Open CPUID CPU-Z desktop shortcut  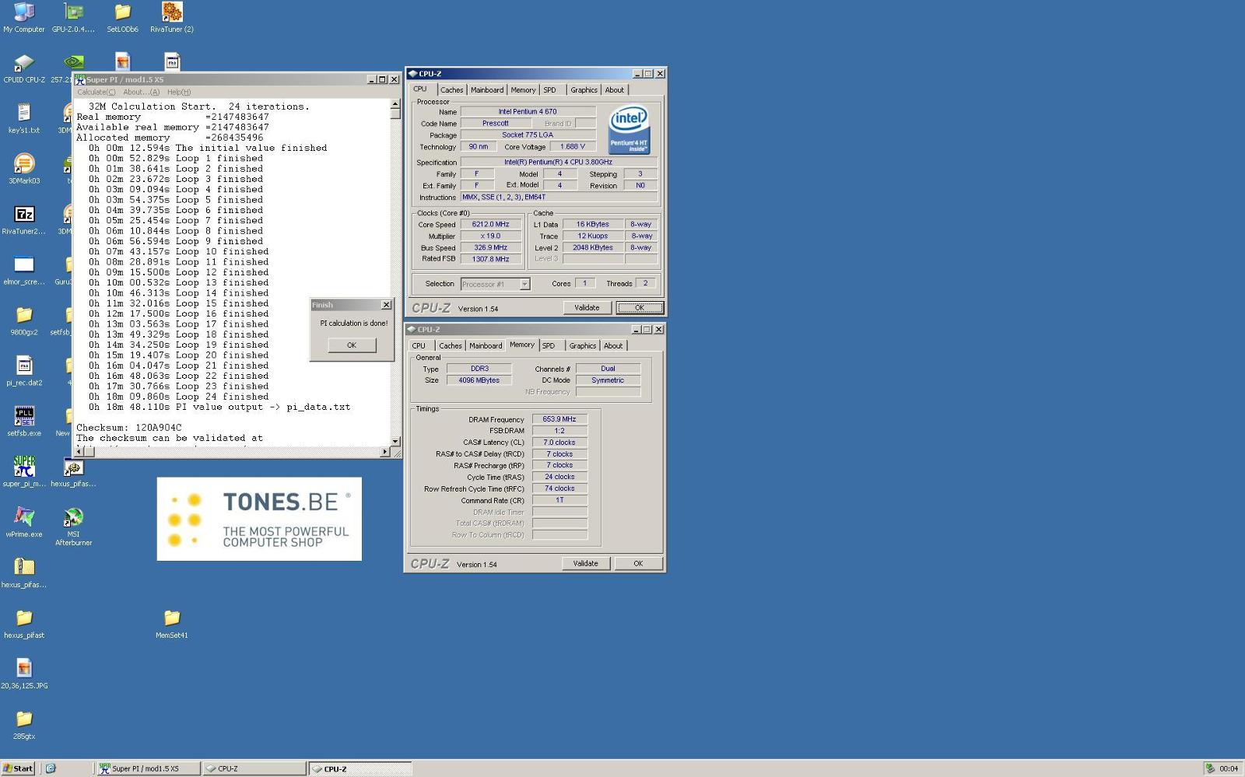click(x=24, y=68)
